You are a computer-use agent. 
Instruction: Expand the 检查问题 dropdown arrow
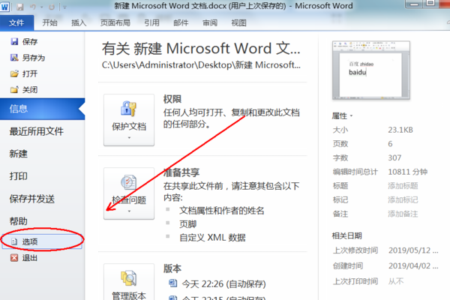(x=129, y=211)
